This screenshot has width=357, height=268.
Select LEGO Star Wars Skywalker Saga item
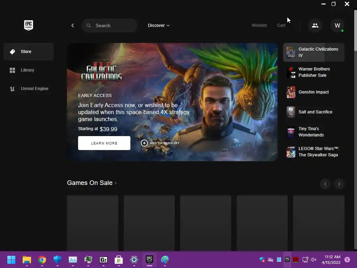click(313, 152)
